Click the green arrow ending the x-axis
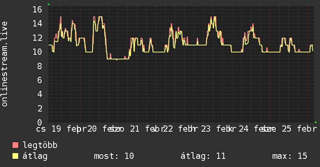This screenshot has width=320, height=167. pyautogui.click(x=316, y=122)
